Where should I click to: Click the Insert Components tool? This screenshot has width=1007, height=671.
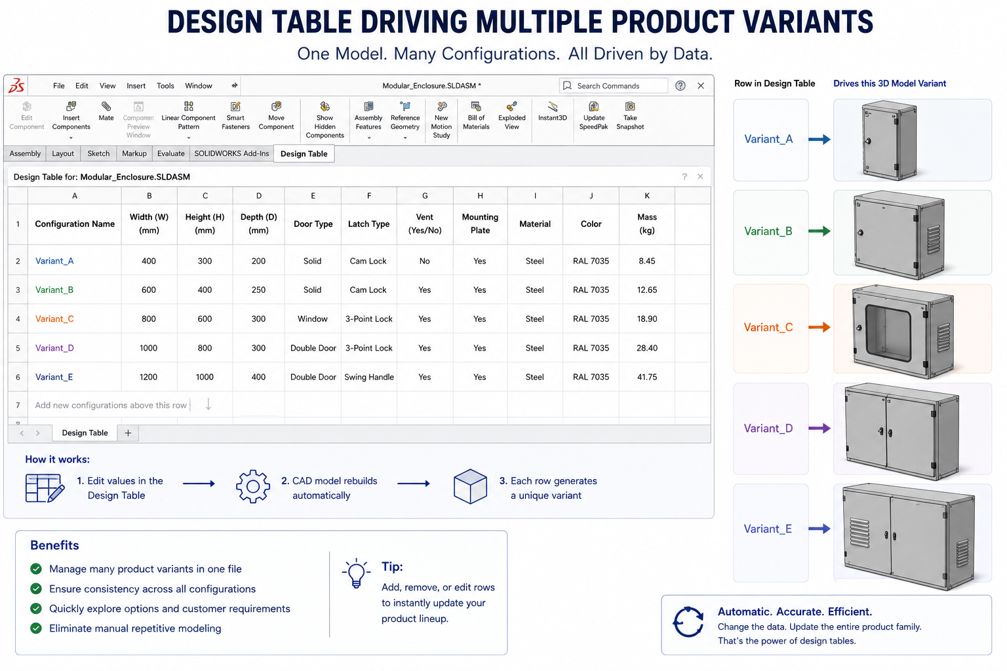(x=71, y=117)
